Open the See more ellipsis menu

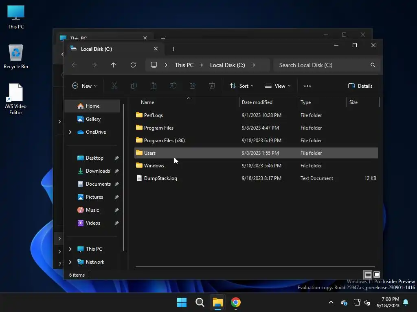pyautogui.click(x=307, y=86)
